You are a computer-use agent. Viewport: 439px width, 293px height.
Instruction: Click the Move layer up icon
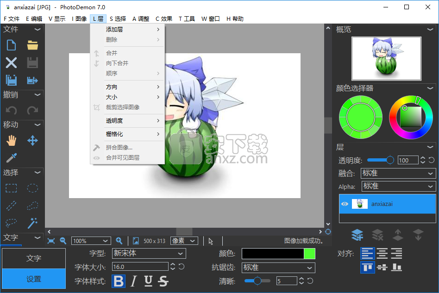pyautogui.click(x=398, y=235)
